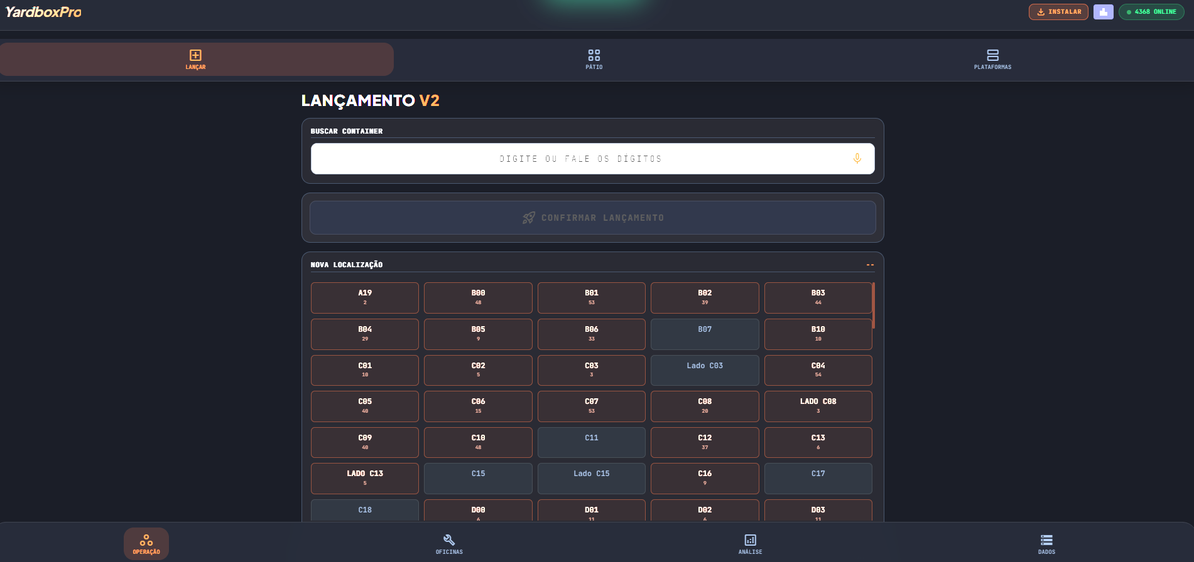Select location A19
Viewport: 1194px width, 562px height.
(365, 297)
